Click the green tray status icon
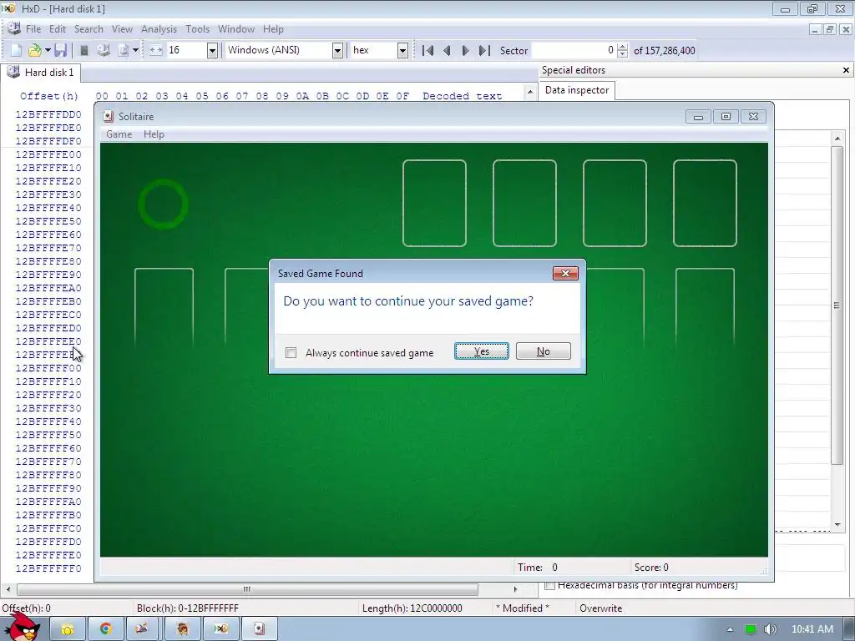The height and width of the screenshot is (641, 855). click(751, 629)
